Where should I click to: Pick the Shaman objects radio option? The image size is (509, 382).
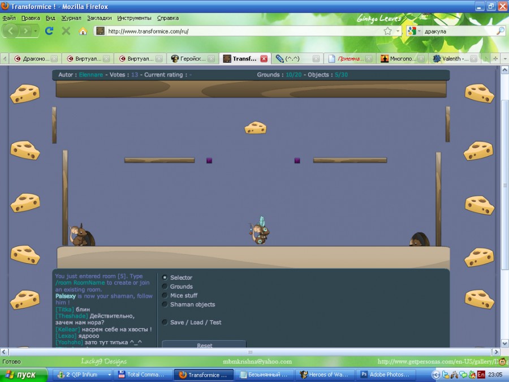pyautogui.click(x=165, y=304)
